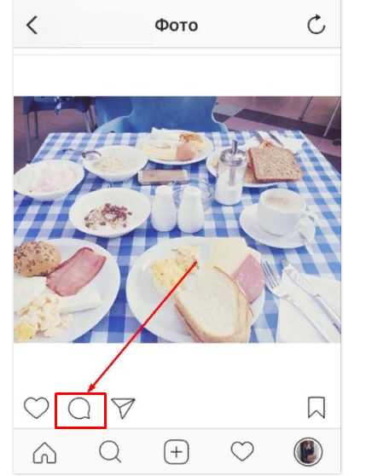
Task: Create a new post with the plus icon
Action: [177, 452]
